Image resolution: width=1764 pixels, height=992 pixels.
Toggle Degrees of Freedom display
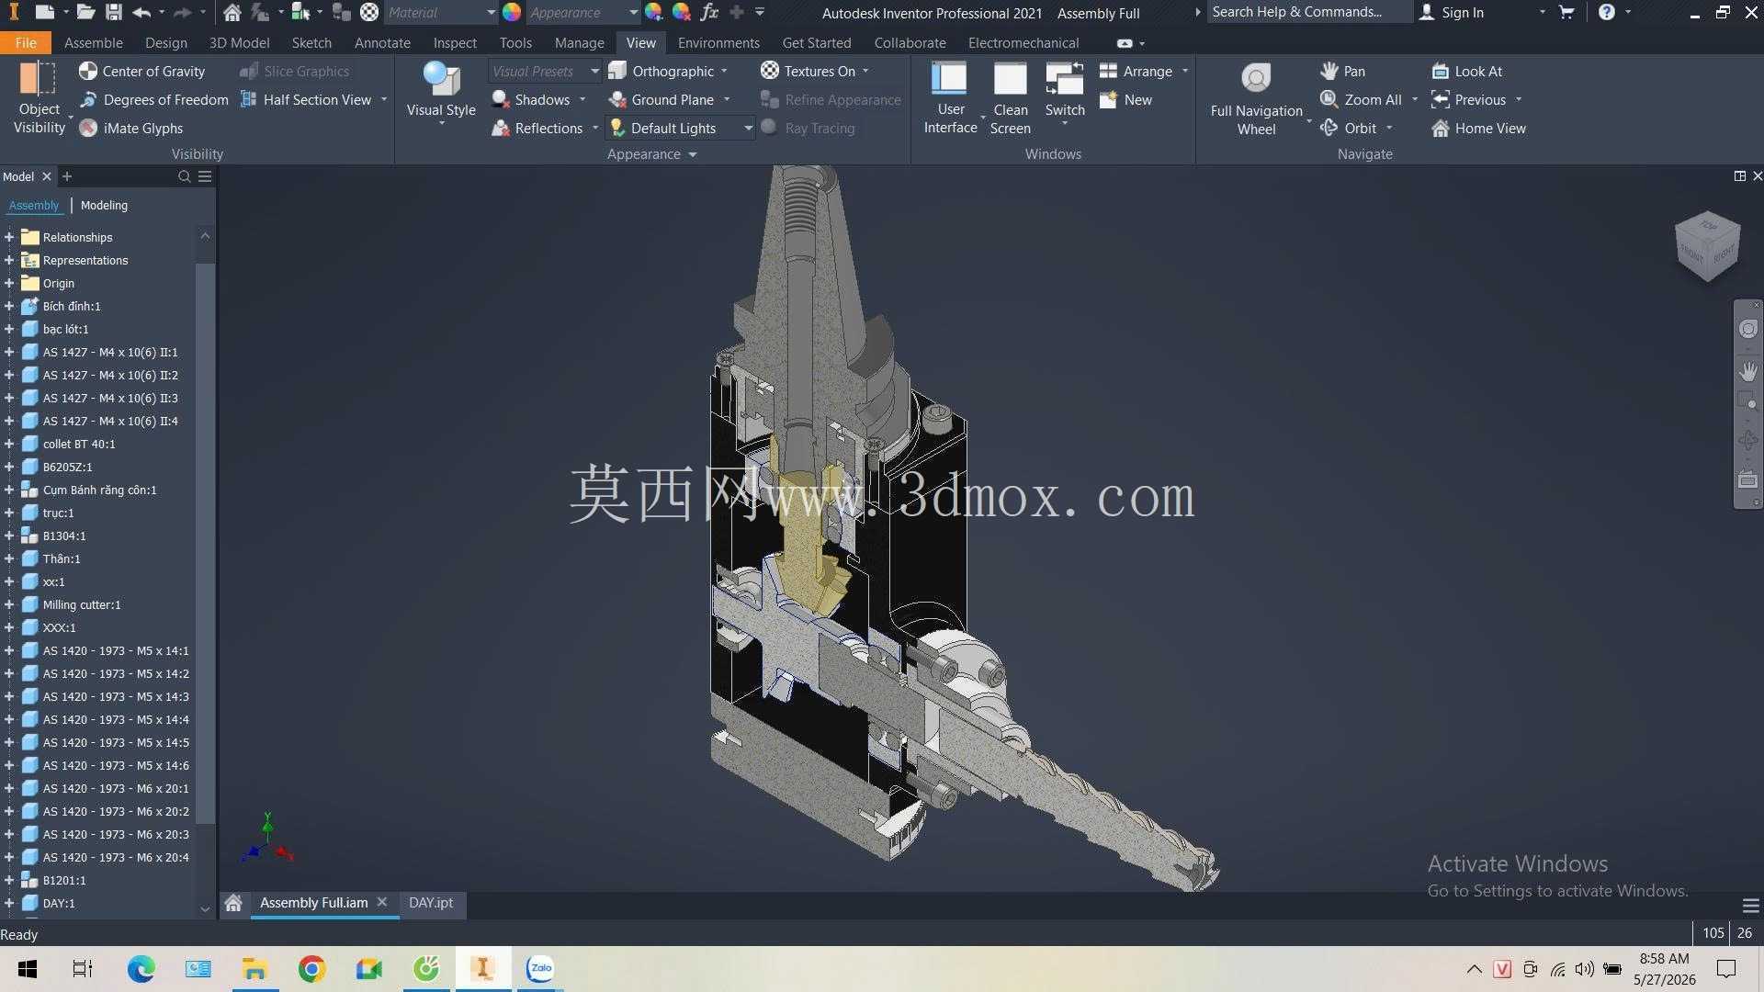click(153, 99)
